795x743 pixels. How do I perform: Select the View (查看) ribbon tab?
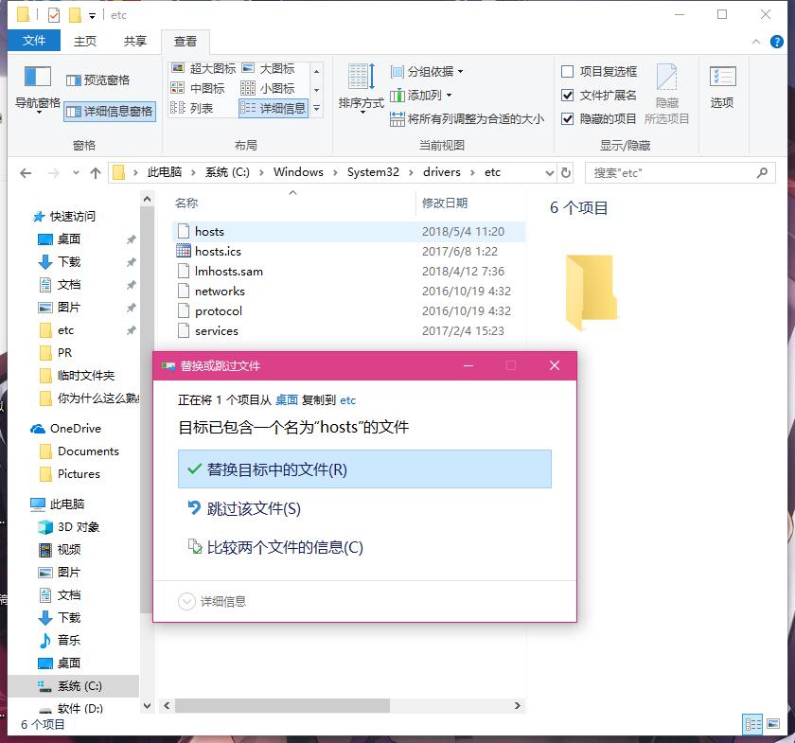(185, 41)
